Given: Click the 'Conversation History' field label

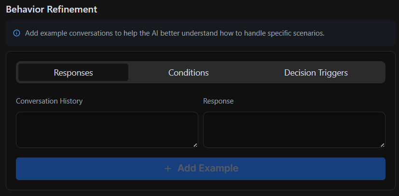Looking at the screenshot, I should tap(49, 101).
